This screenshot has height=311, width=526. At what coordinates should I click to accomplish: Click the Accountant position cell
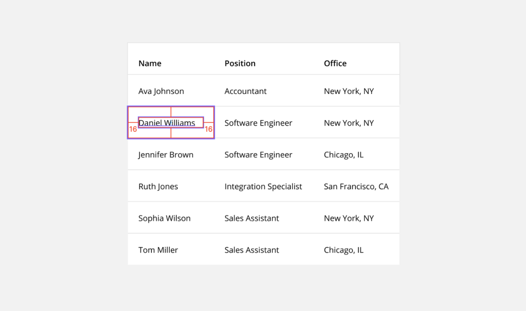[245, 91]
